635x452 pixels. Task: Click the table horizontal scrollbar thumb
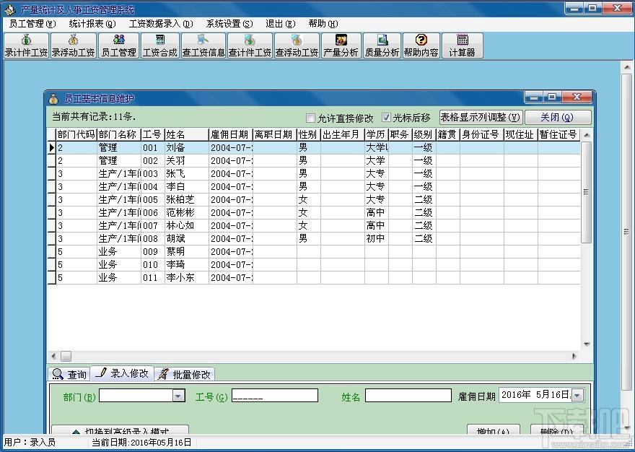[x=66, y=357]
